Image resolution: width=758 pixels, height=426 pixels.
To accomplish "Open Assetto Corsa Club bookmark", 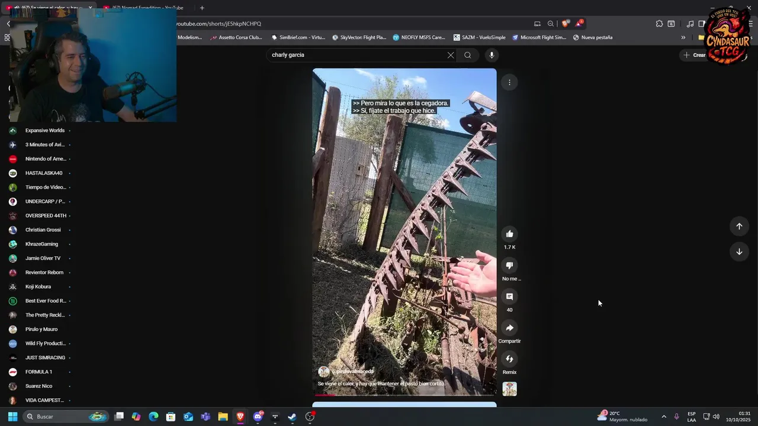I will point(236,37).
